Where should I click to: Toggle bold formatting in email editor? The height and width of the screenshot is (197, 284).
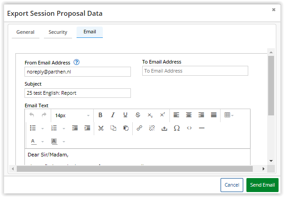point(101,115)
